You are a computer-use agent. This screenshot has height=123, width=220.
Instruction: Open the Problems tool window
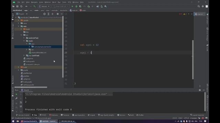[54, 115]
